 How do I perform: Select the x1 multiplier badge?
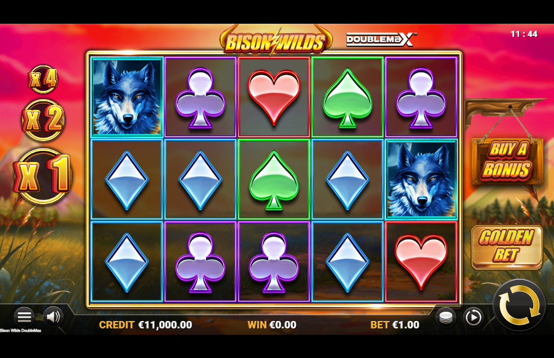42,176
